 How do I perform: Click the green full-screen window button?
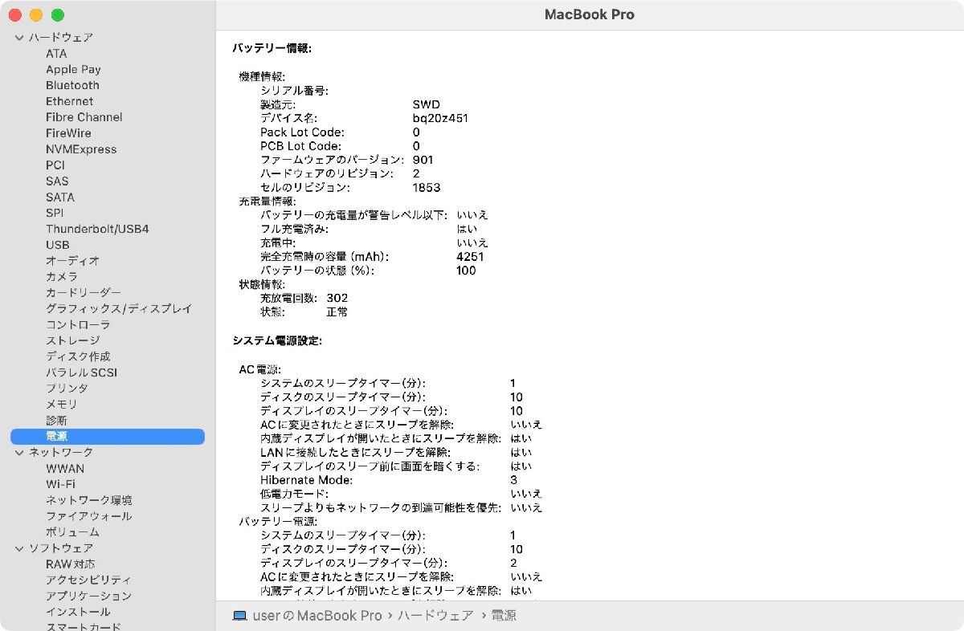pos(57,15)
